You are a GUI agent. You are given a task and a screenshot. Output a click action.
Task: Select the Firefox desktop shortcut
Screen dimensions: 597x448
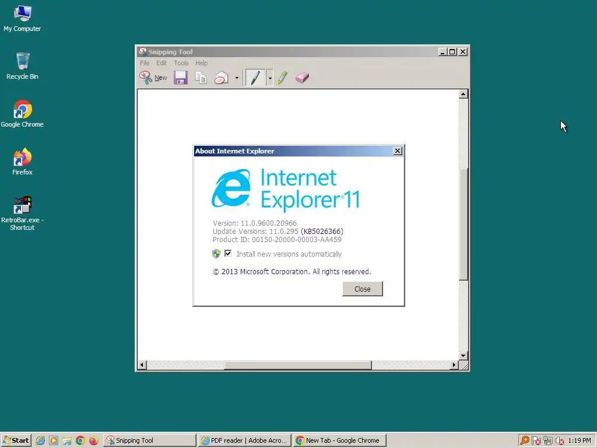pos(22,162)
